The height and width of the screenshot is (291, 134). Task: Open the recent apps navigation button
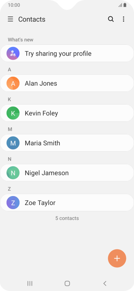click(30, 283)
